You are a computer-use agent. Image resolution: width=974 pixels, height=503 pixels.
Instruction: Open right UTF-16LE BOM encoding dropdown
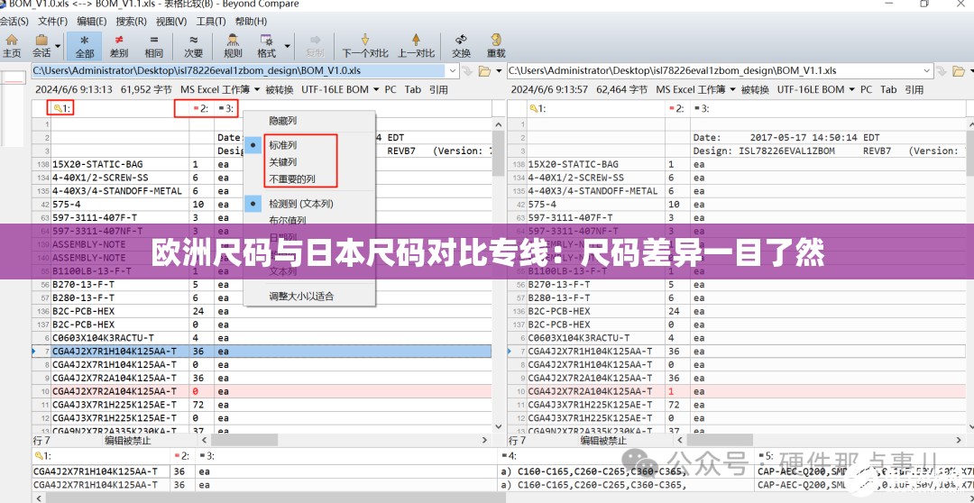tap(815, 89)
